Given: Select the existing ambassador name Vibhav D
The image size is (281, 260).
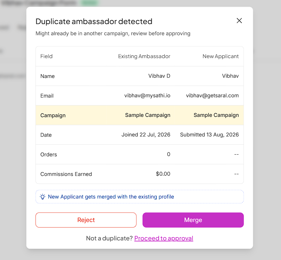Looking at the screenshot, I should tap(159, 76).
